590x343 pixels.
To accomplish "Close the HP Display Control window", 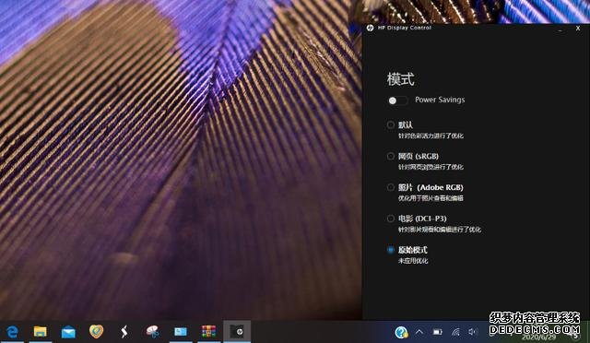I will [578, 29].
